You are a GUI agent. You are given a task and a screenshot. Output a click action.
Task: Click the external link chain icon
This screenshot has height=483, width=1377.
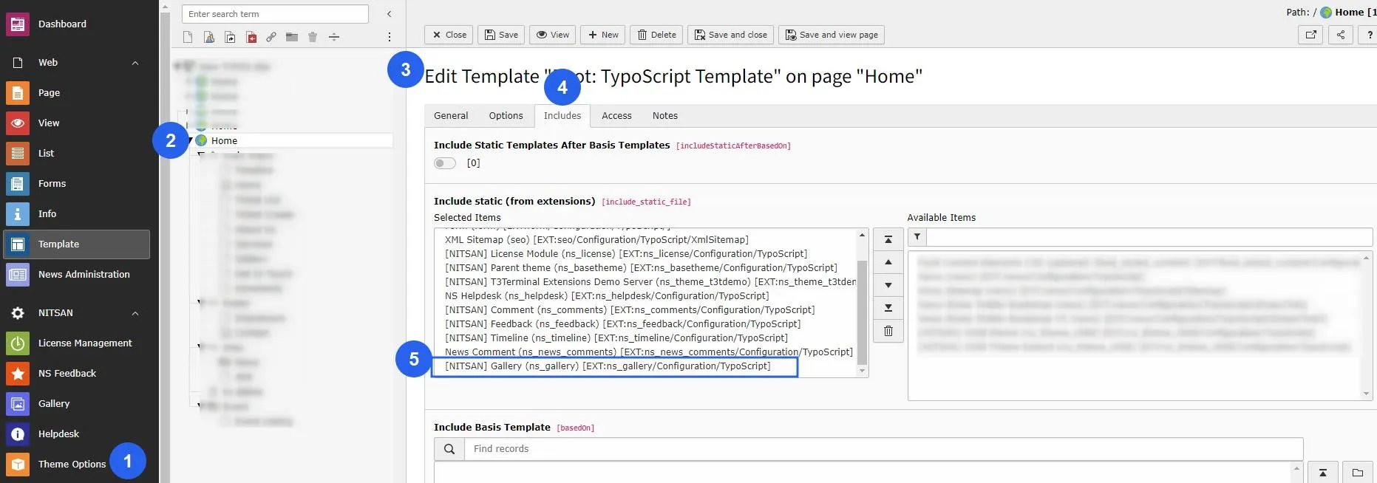pyautogui.click(x=271, y=37)
